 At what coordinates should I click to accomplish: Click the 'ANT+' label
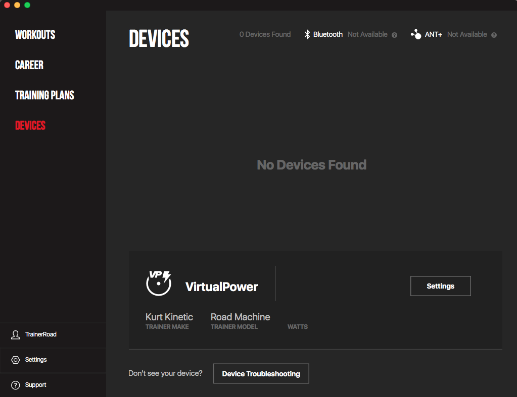pyautogui.click(x=433, y=34)
